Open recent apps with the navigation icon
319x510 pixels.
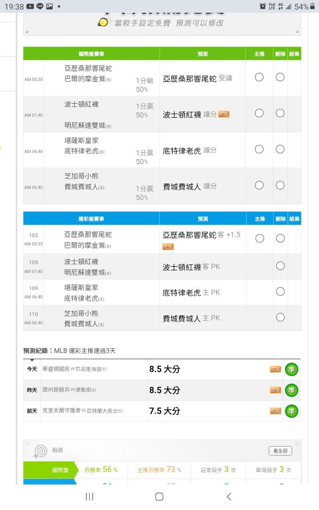click(90, 496)
